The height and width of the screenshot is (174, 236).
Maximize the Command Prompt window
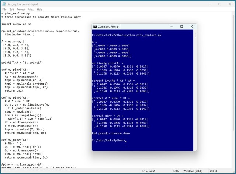coord(181,26)
